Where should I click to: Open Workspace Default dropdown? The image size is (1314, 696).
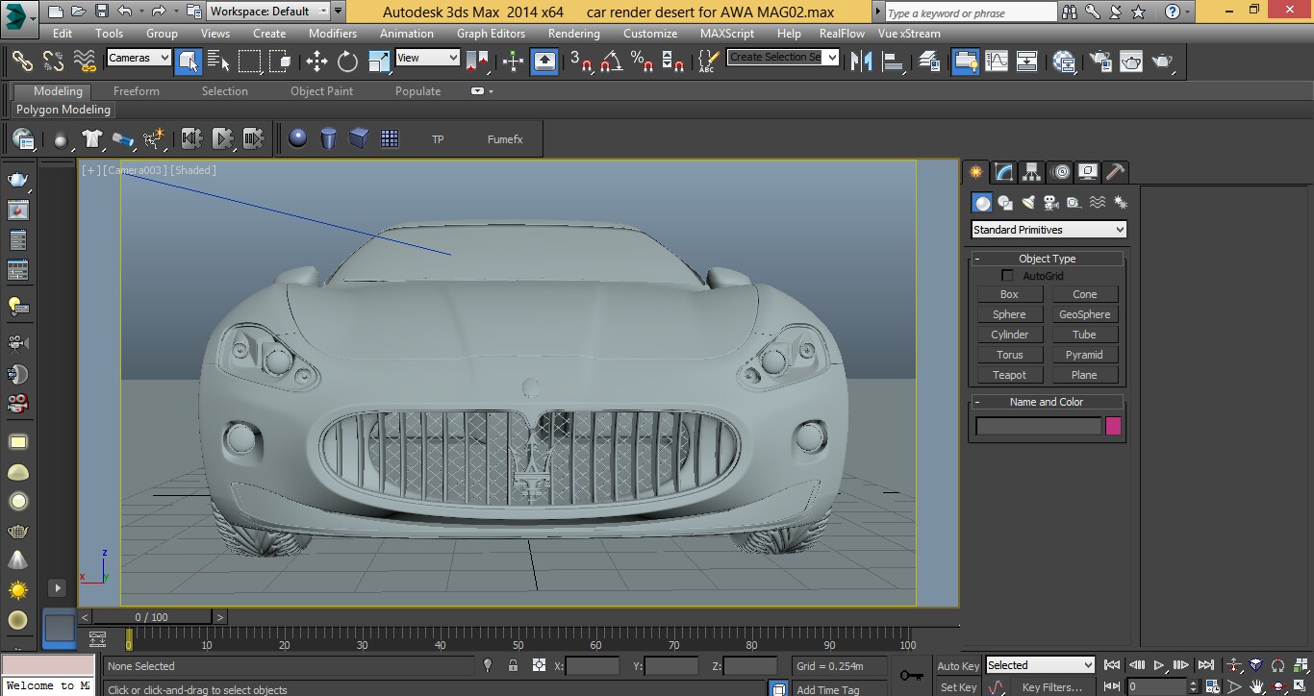268,12
